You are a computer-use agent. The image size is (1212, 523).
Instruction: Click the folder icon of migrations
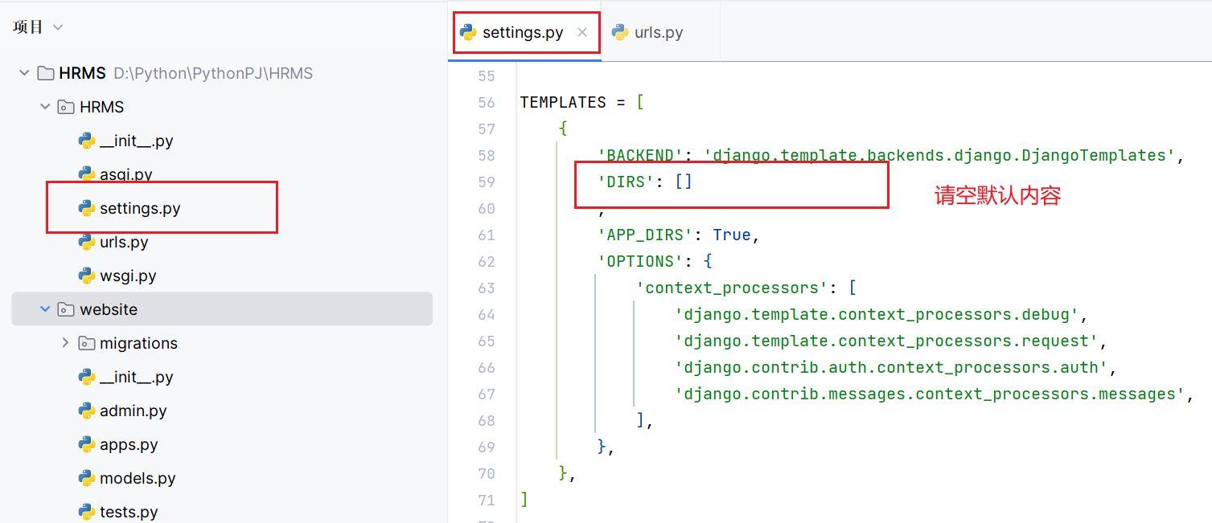pos(86,344)
